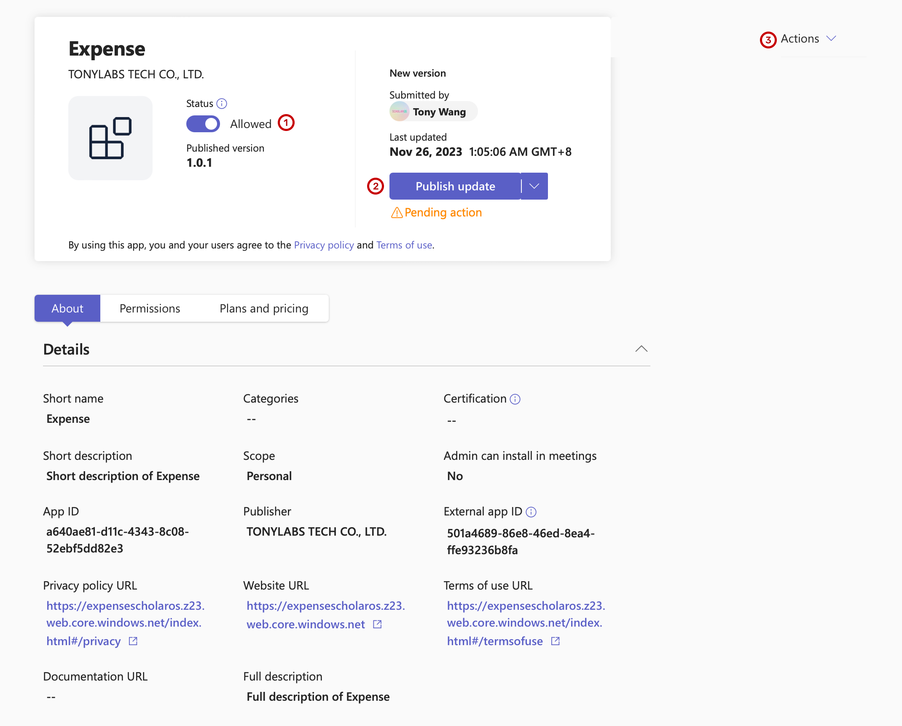Image resolution: width=902 pixels, height=726 pixels.
Task: Open the Plans and pricing tab
Action: (x=264, y=309)
